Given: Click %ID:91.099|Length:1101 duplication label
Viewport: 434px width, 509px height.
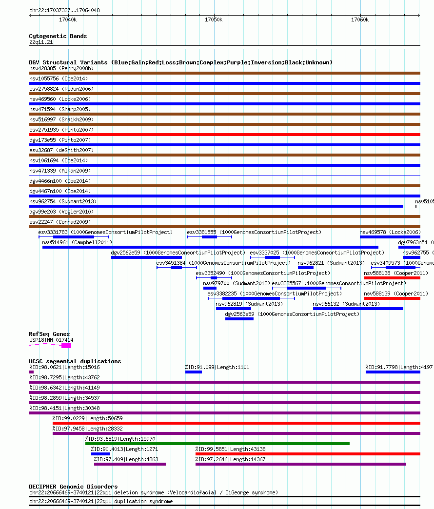Looking at the screenshot, I should 217,368.
